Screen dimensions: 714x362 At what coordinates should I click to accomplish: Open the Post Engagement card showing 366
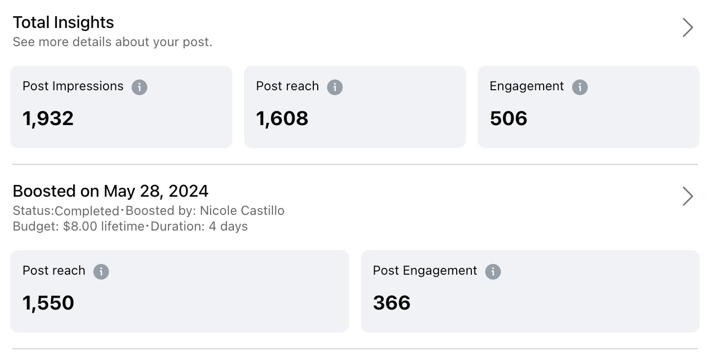point(530,291)
